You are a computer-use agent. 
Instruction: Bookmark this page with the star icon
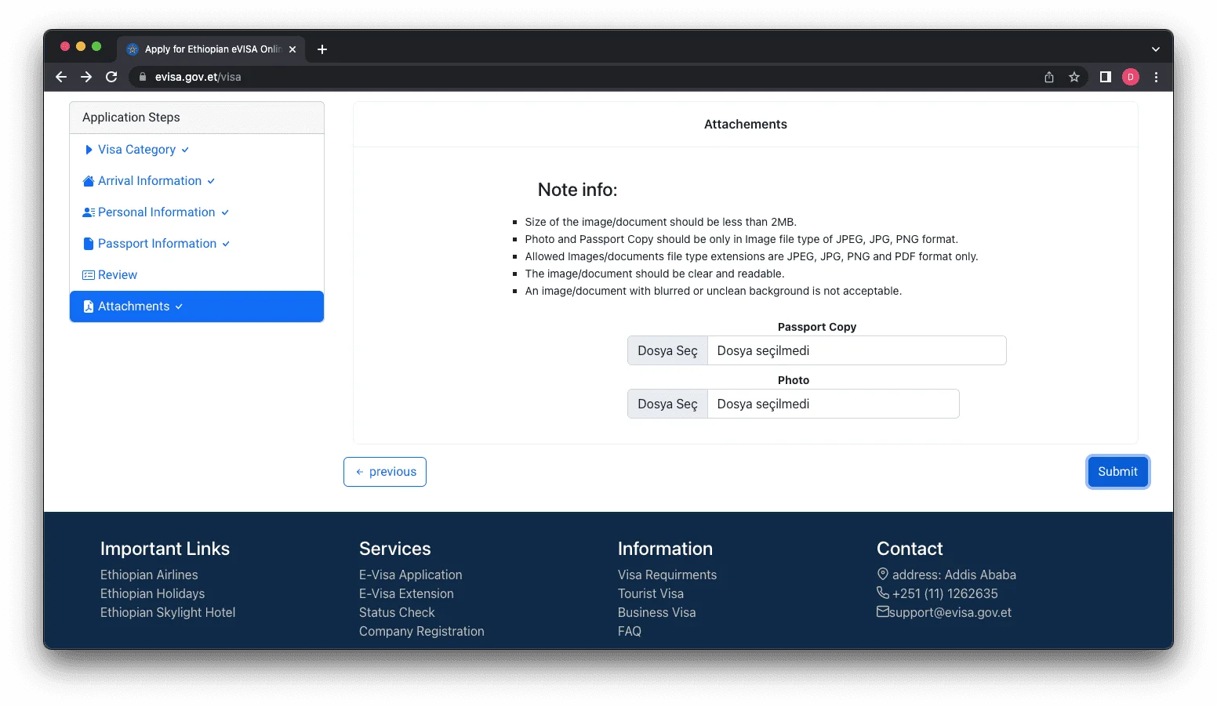pyautogui.click(x=1074, y=77)
